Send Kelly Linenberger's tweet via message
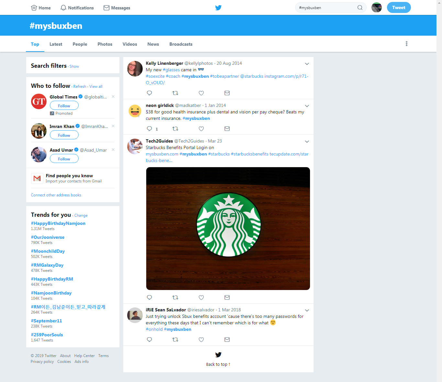This screenshot has height=382, width=442. coord(227,93)
